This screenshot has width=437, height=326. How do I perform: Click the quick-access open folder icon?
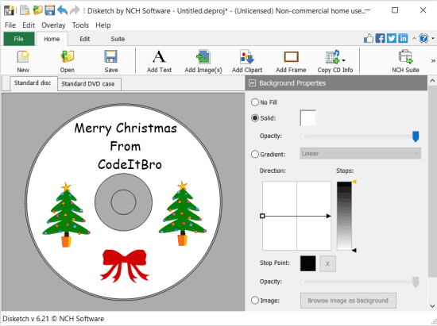point(37,10)
